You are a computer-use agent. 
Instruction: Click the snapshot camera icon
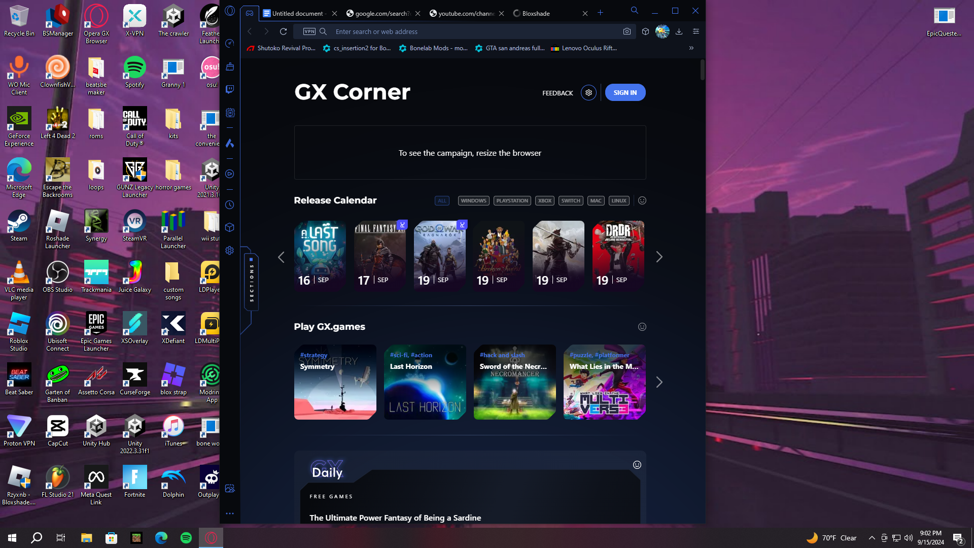[x=627, y=31]
